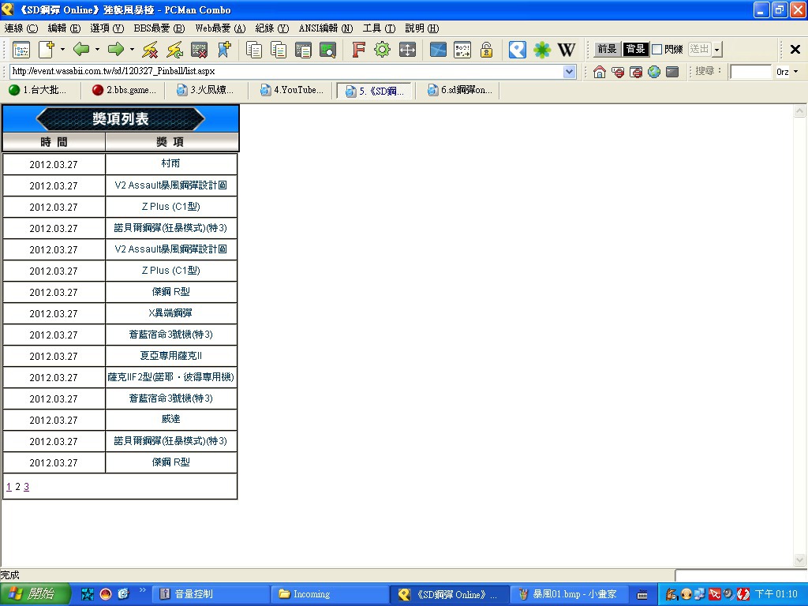This screenshot has width=808, height=606.
Task: Click the red F font icon
Action: coord(358,50)
